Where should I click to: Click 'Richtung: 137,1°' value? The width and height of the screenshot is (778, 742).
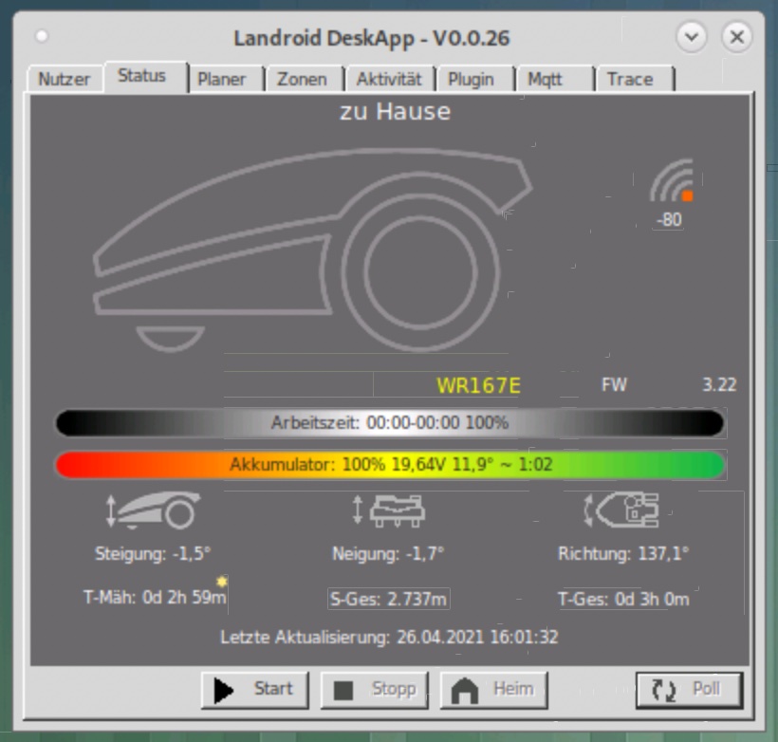point(623,553)
